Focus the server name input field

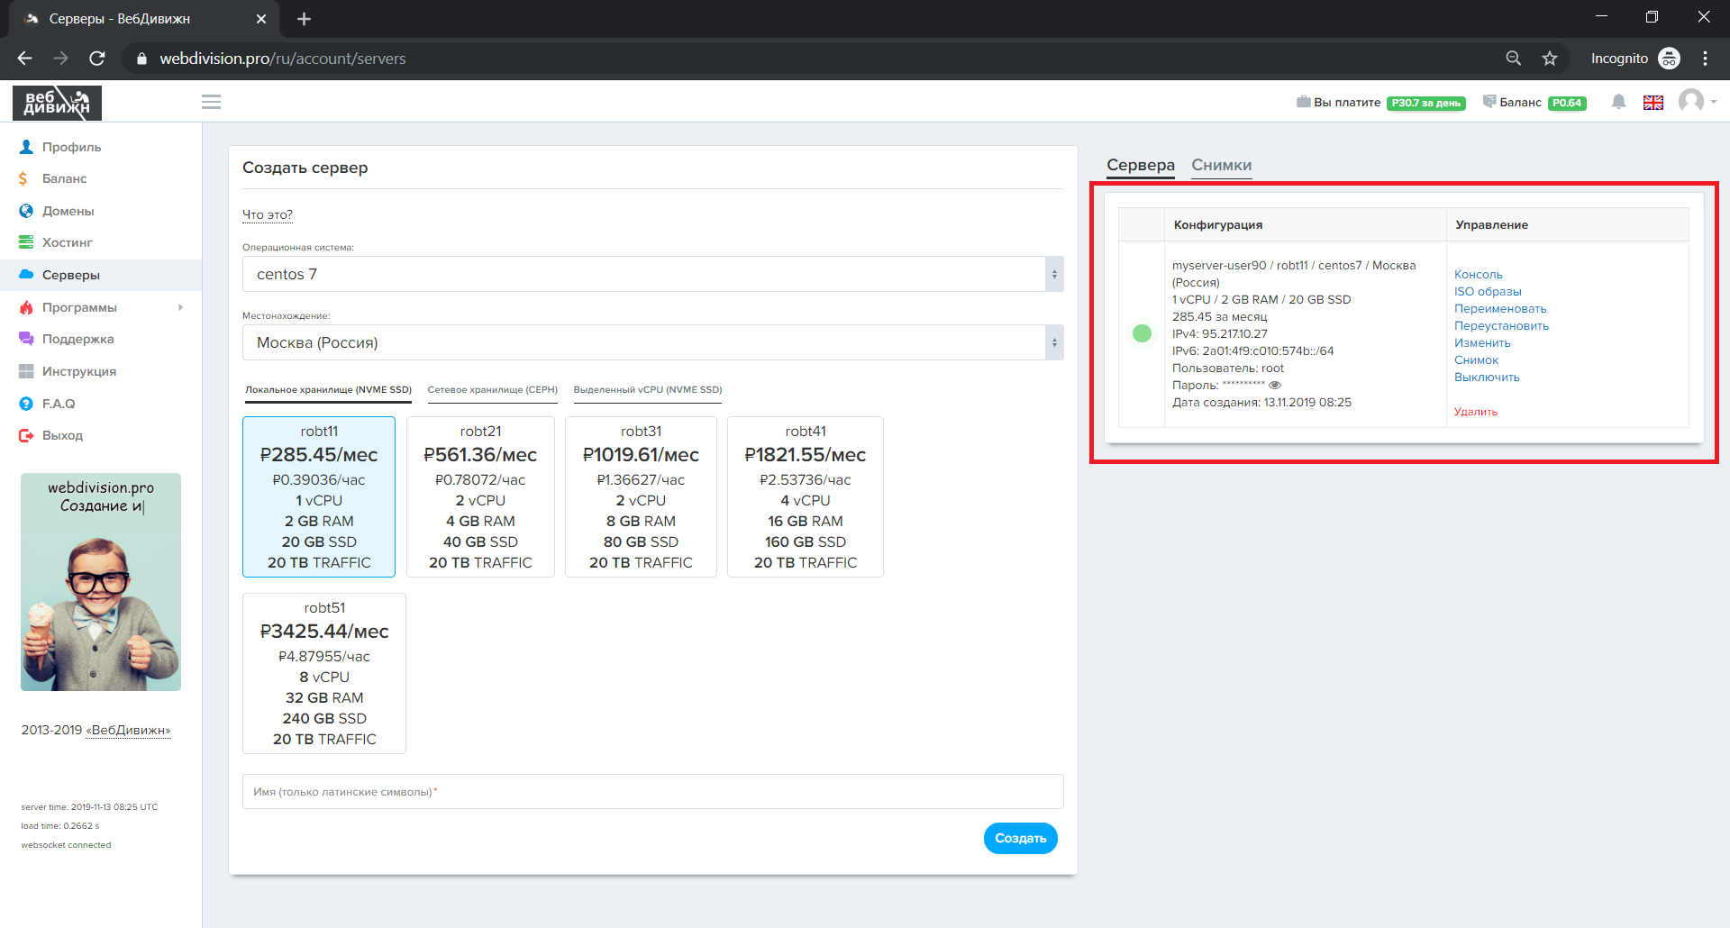652,792
